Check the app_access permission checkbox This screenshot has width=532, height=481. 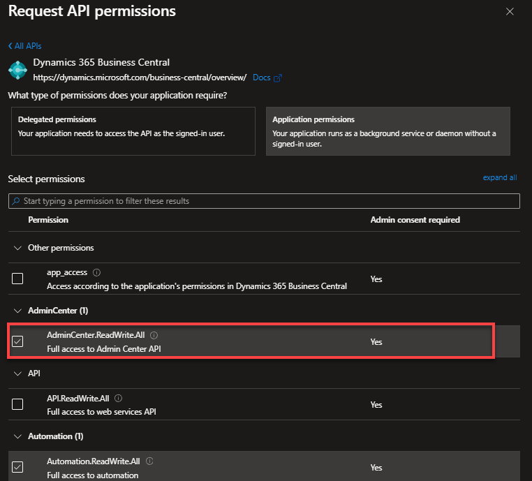click(17, 279)
